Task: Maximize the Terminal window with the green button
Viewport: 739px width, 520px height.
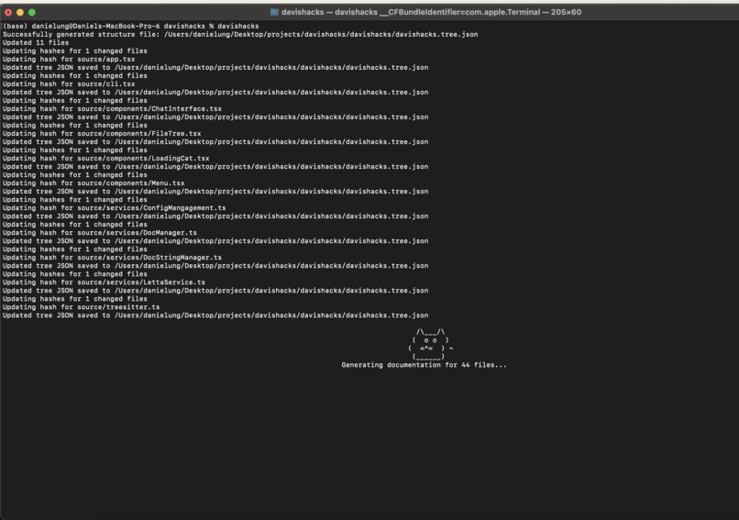Action: point(31,12)
